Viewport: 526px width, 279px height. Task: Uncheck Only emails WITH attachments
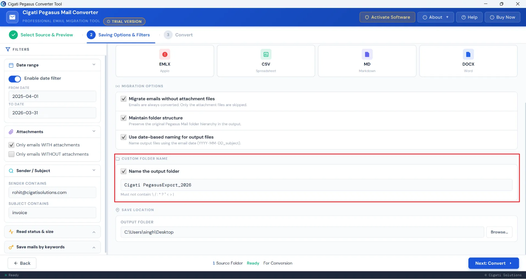(12, 145)
